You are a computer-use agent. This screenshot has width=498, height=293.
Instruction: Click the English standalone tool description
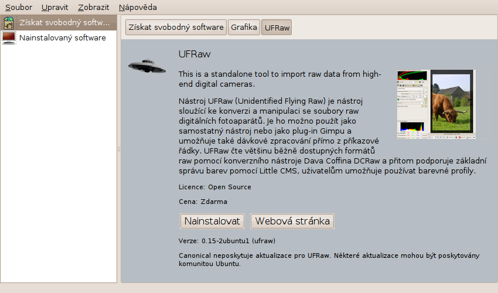point(279,79)
